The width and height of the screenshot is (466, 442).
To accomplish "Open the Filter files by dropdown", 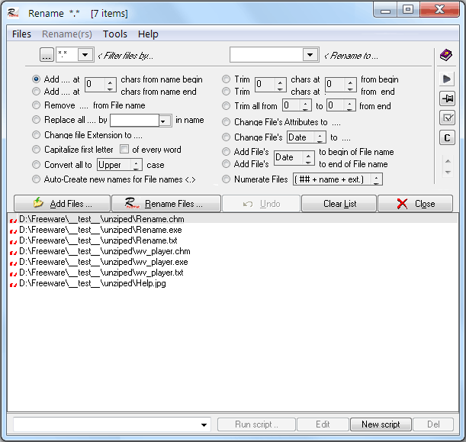I will tap(84, 55).
